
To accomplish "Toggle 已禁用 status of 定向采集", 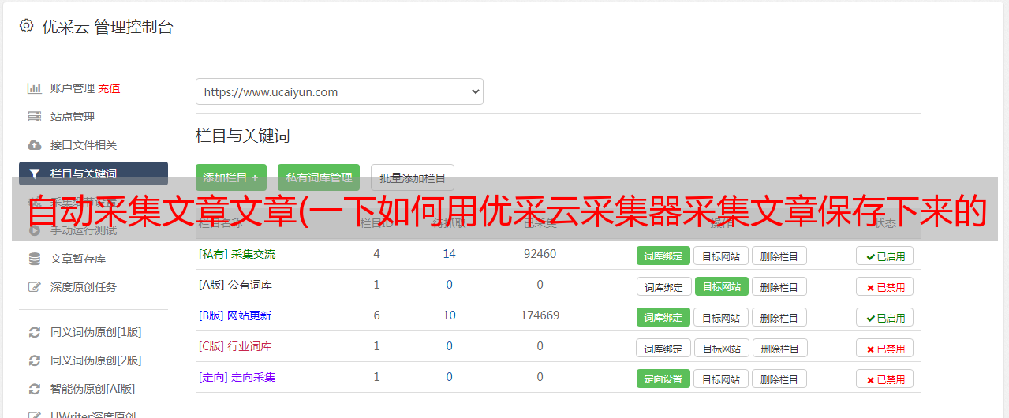I will pos(885,379).
